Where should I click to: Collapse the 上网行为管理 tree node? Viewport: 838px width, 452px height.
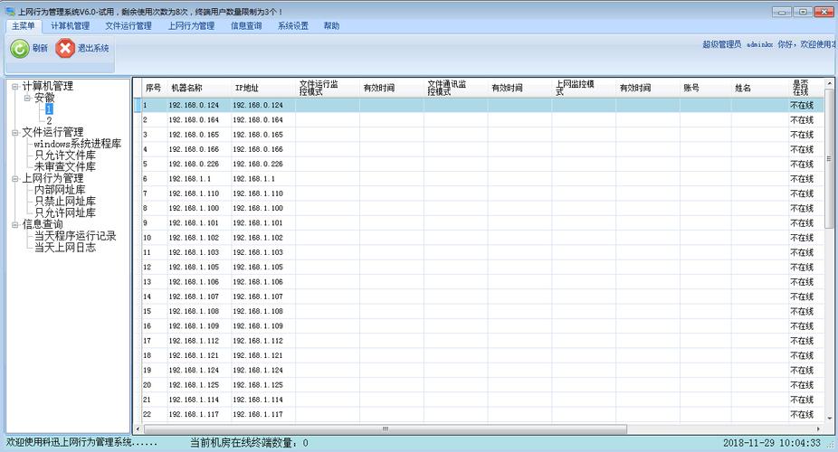click(14, 179)
